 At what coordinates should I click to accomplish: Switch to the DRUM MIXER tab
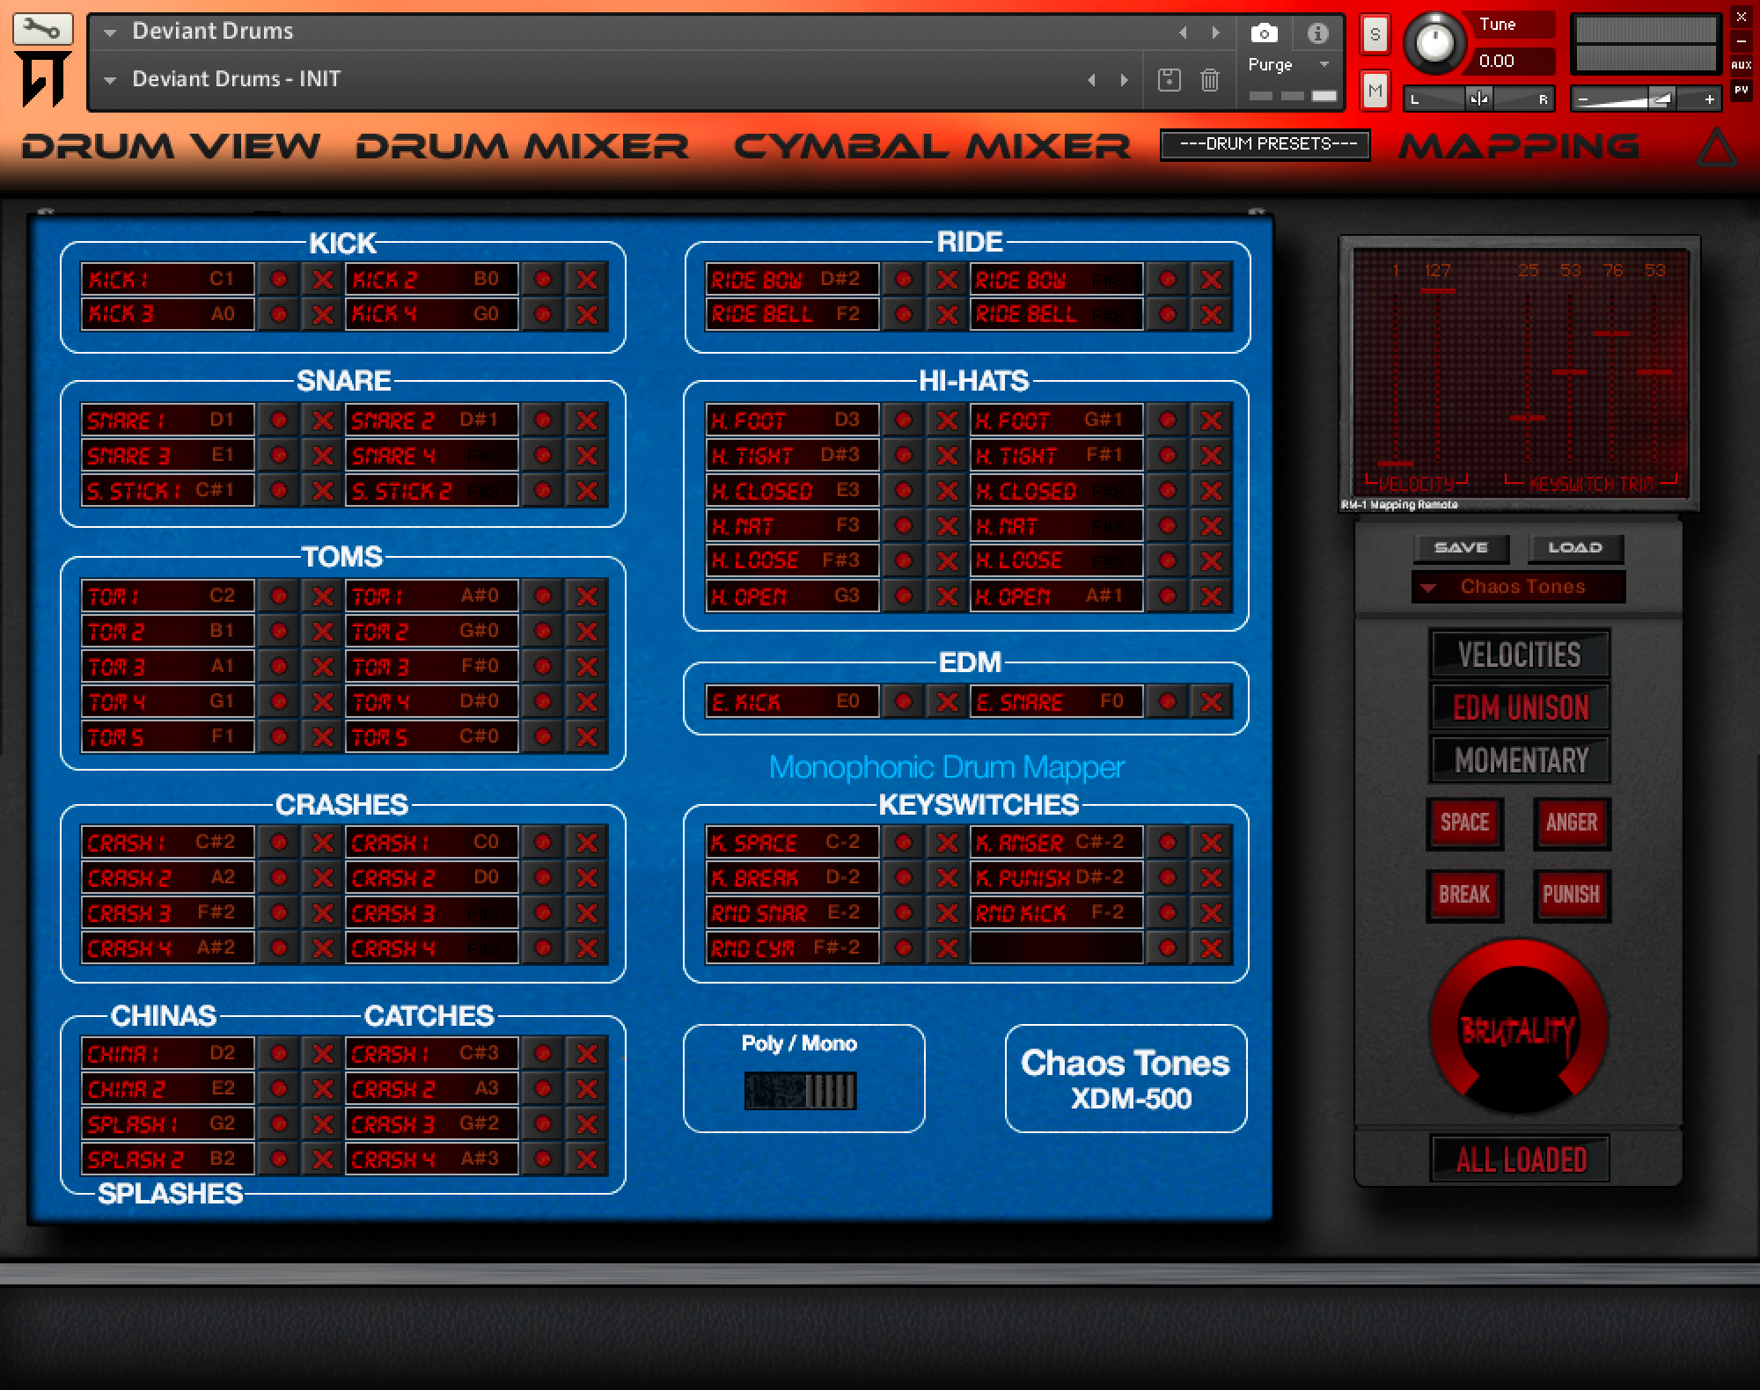522,146
